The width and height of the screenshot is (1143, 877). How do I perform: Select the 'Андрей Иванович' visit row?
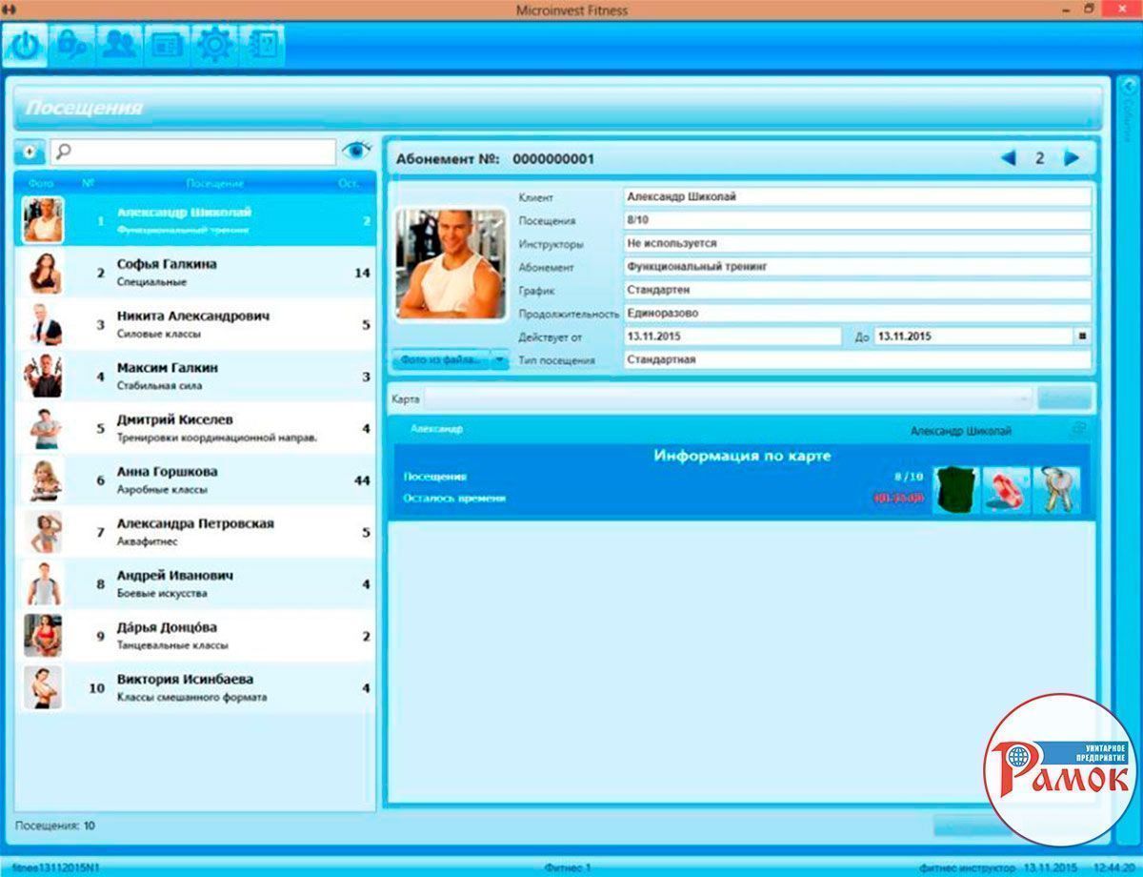[195, 584]
